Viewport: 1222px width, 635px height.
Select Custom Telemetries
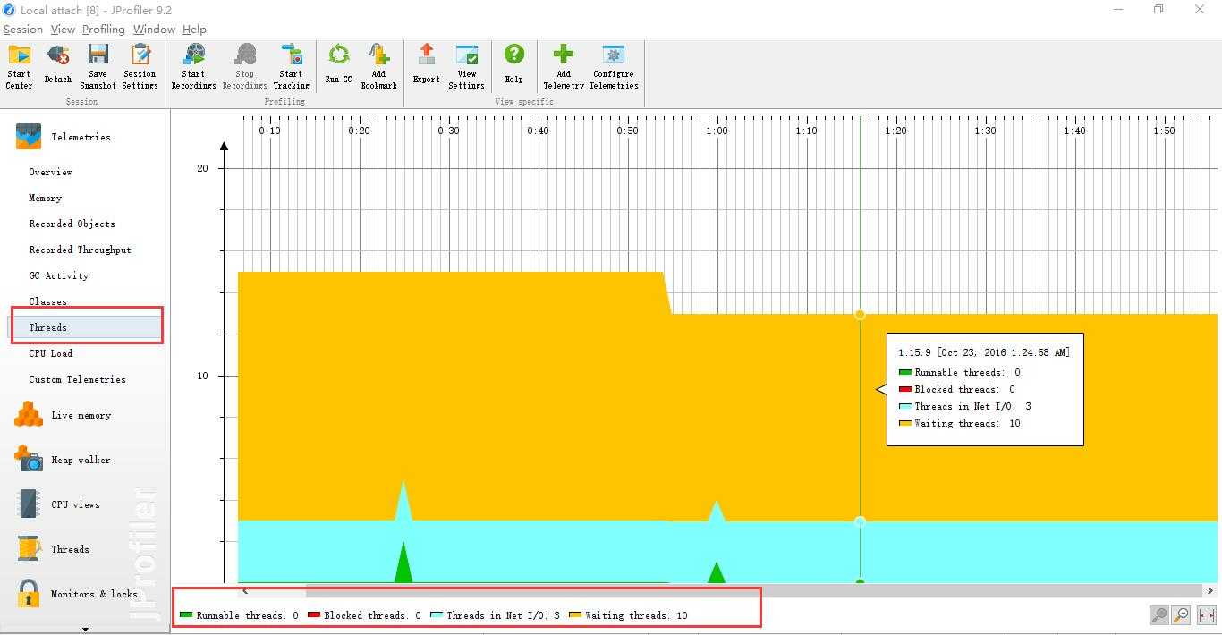pos(77,379)
